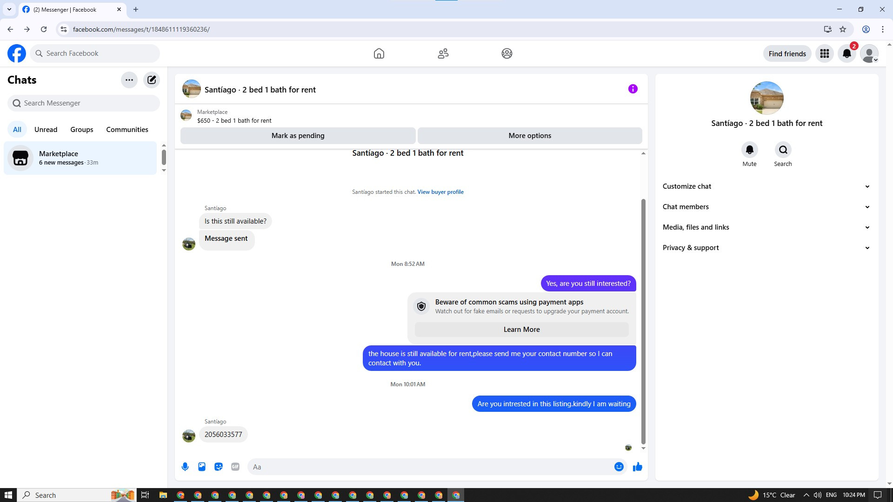Screen dimensions: 893x502
Task: Click the taskbar Search box
Action: click(77, 495)
